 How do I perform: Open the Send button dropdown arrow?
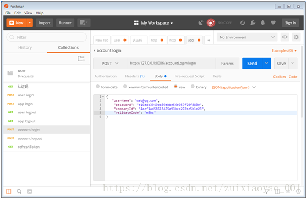pos(267,64)
